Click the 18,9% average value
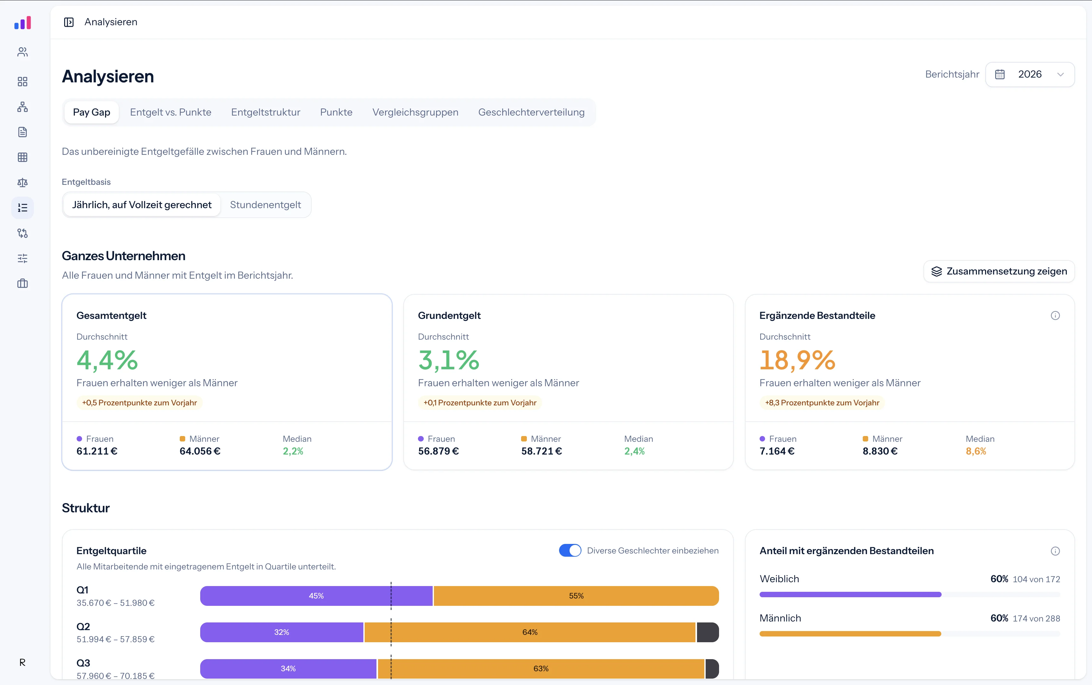Viewport: 1092px width, 685px height. pos(798,361)
